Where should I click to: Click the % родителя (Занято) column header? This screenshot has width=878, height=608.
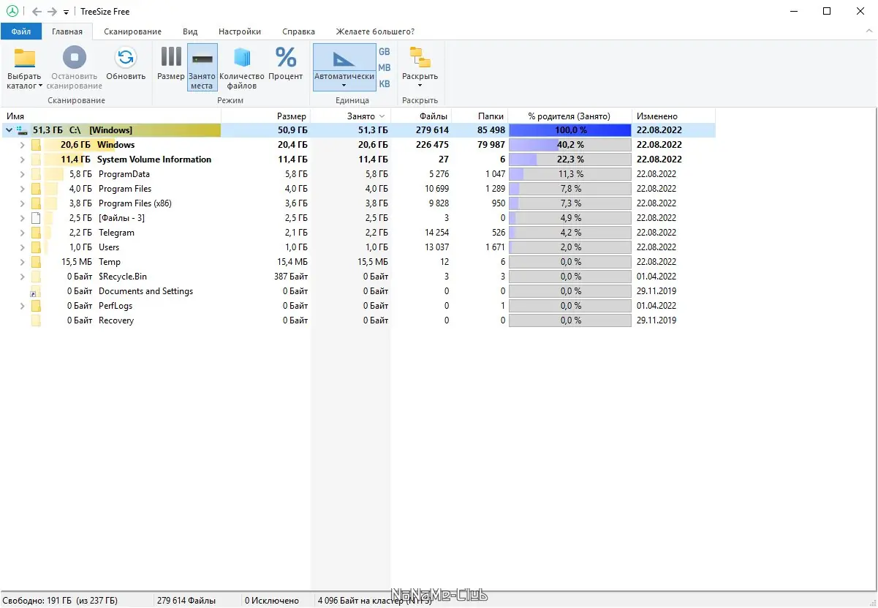coord(570,116)
